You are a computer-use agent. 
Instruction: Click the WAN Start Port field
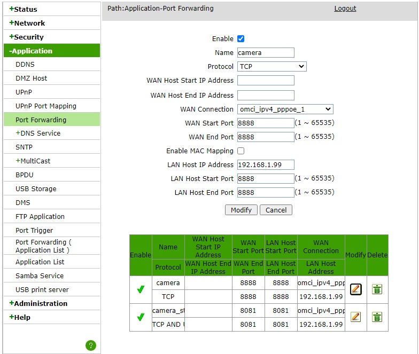click(266, 123)
